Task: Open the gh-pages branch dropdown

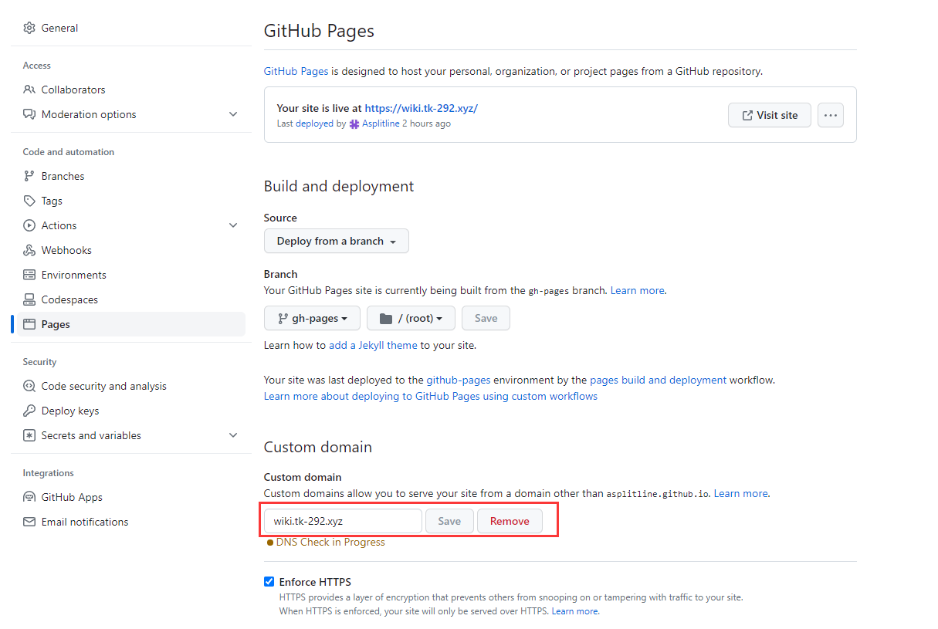Action: click(x=312, y=318)
